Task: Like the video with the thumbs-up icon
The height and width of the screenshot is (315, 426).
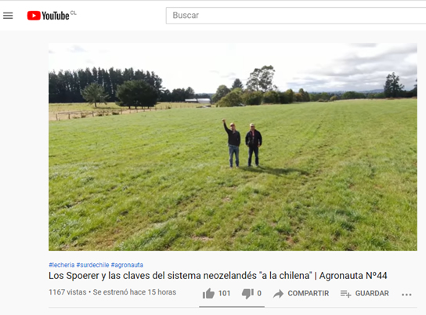Action: (208, 293)
